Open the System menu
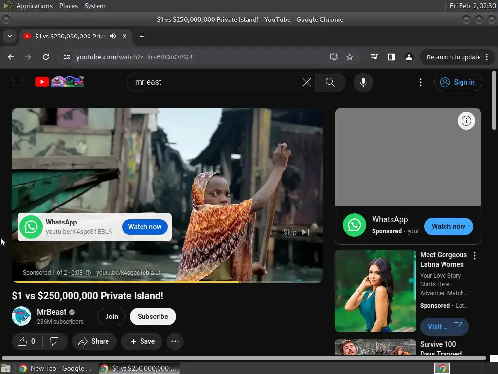This screenshot has height=374, width=498. tap(95, 6)
